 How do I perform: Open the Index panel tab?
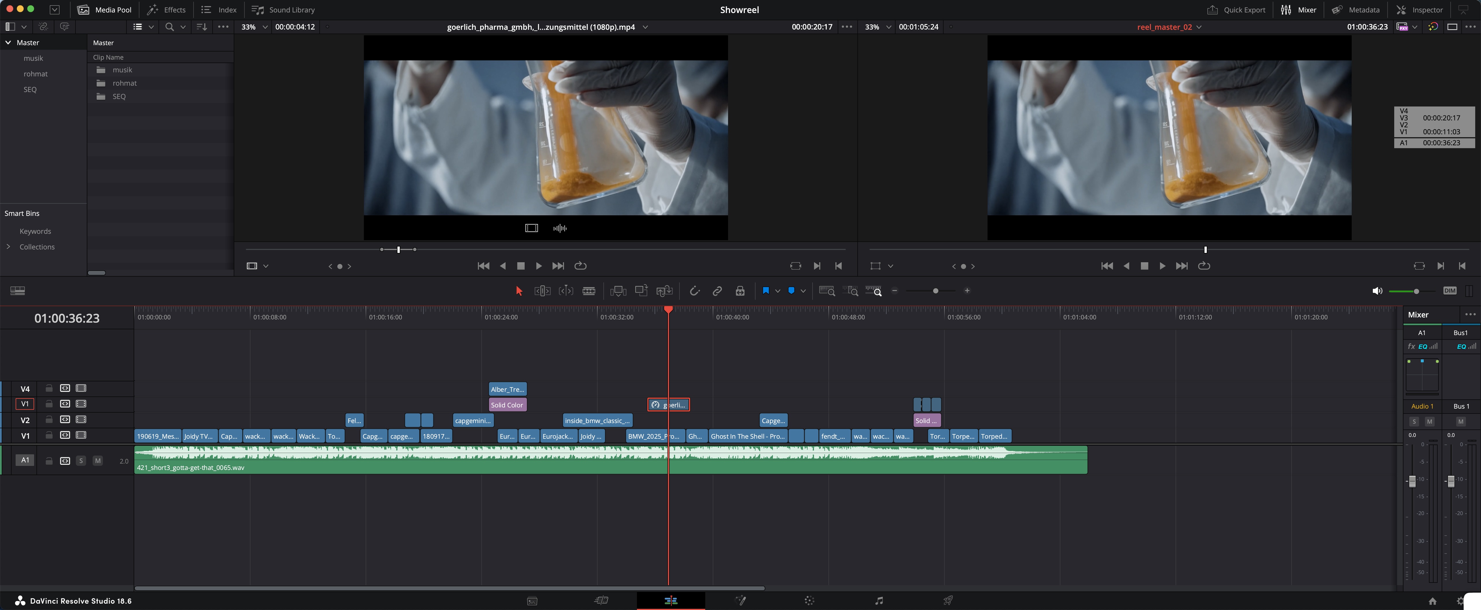click(x=218, y=10)
